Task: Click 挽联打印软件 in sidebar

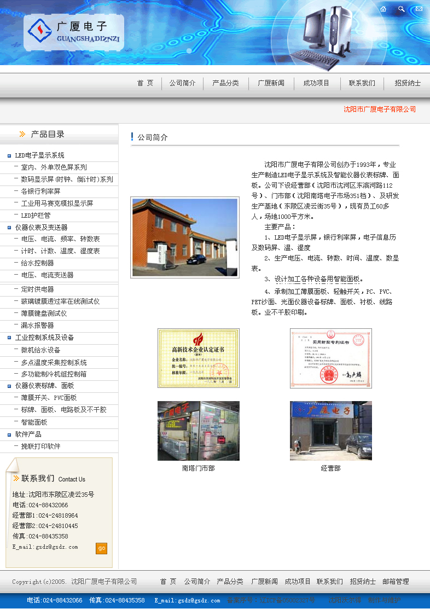Action: pyautogui.click(x=40, y=446)
